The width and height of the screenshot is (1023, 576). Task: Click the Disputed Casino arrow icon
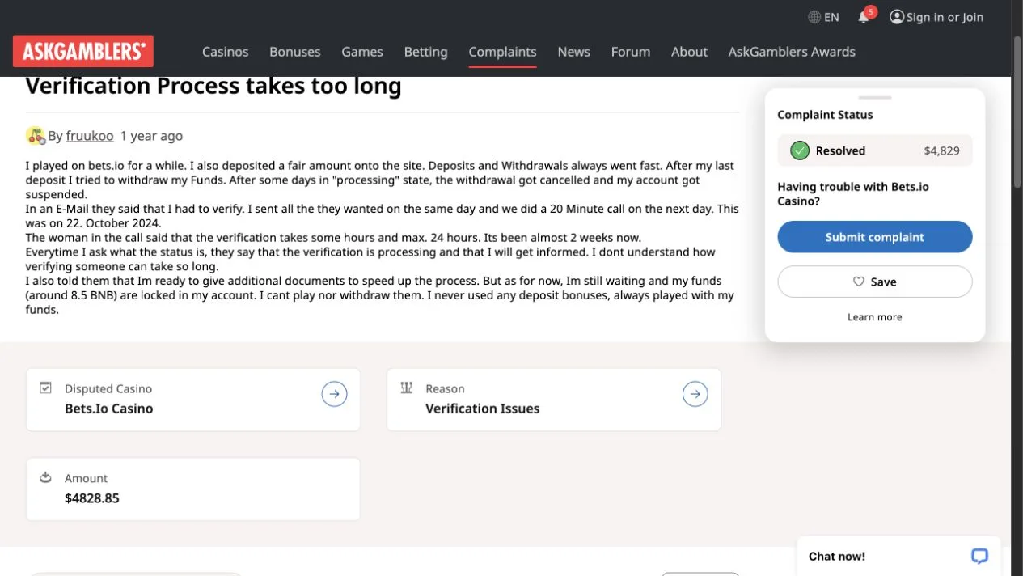334,394
